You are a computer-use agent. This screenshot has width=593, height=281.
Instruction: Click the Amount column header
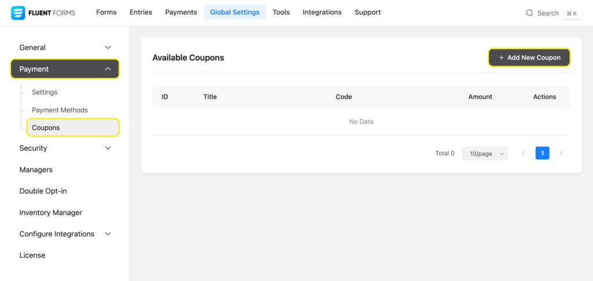click(x=480, y=97)
